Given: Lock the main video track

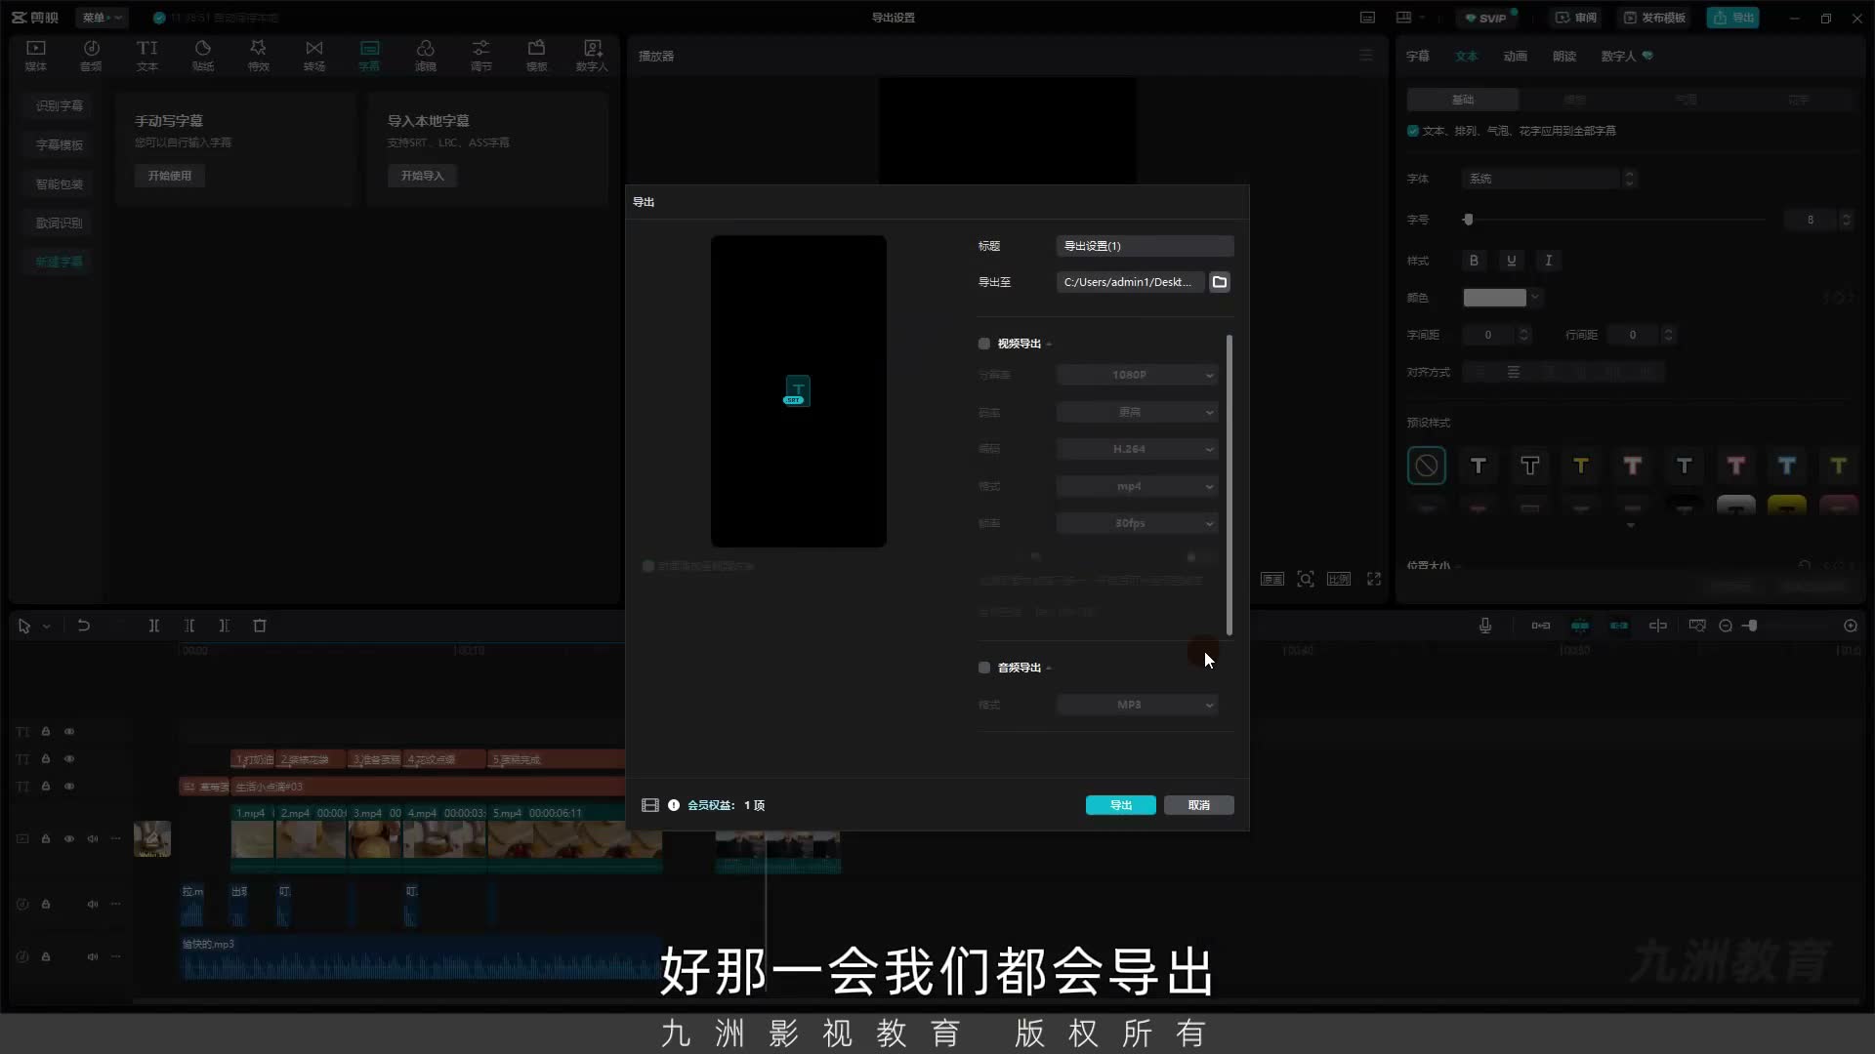Looking at the screenshot, I should pos(45,838).
